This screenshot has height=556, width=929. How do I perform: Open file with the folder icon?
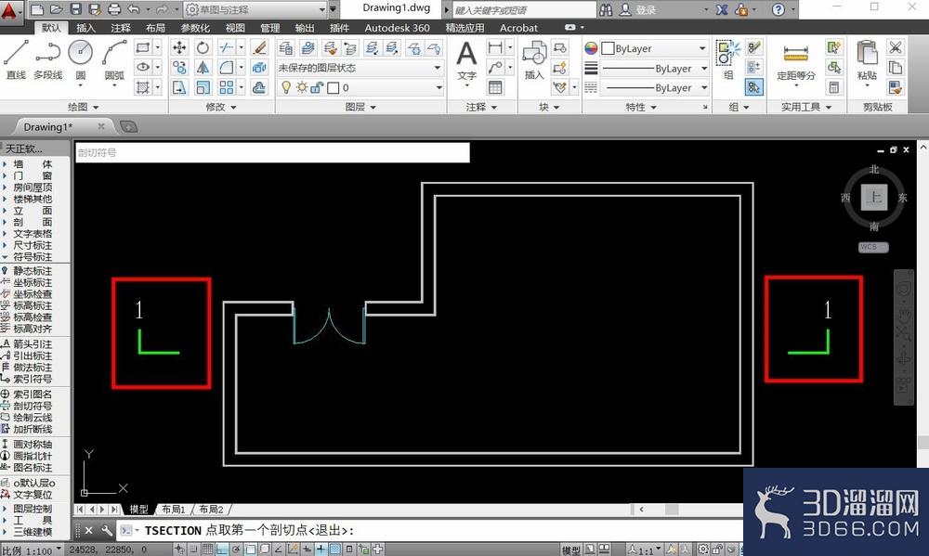click(57, 9)
